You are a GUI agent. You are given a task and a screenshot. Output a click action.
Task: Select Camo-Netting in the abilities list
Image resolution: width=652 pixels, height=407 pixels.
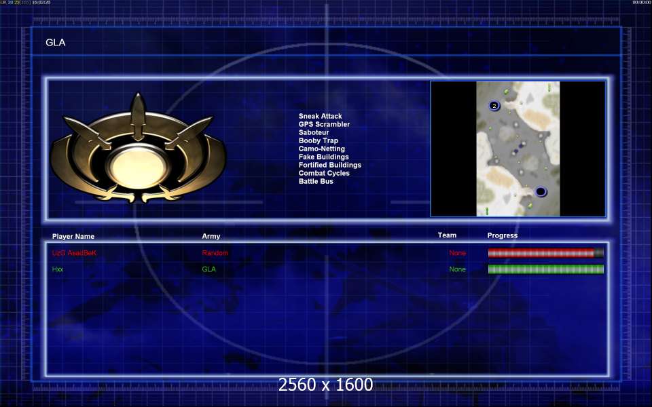321,149
